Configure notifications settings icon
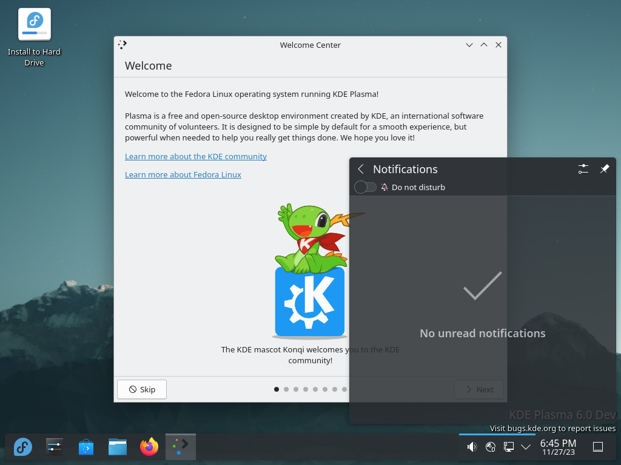Screen dimensions: 621x465 click(583, 170)
